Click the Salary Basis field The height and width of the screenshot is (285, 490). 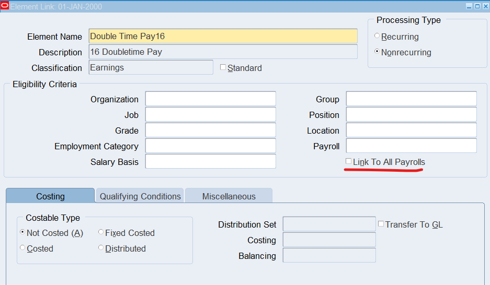pyautogui.click(x=210, y=162)
